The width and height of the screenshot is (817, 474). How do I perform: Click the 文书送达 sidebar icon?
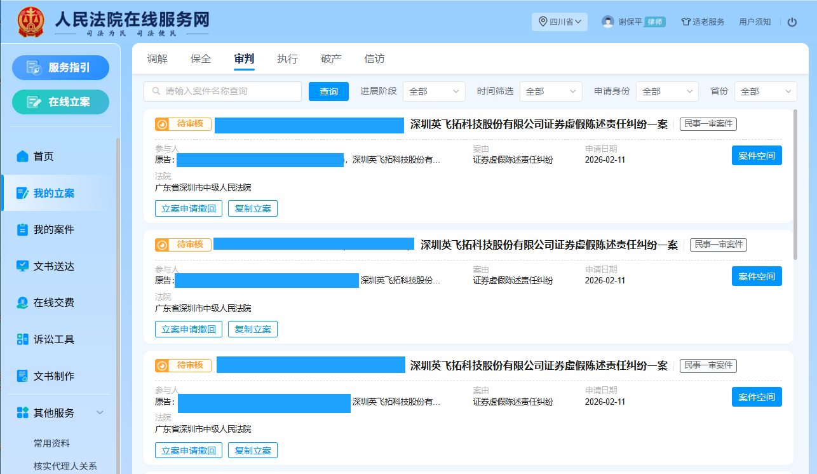[22, 266]
